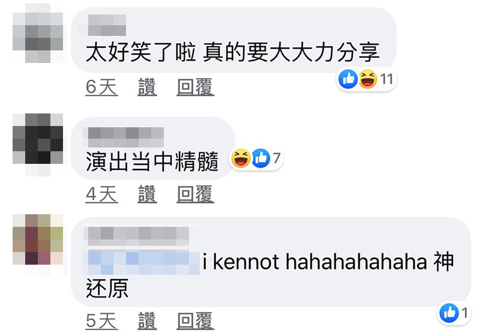504x334 pixels.
Task: Click the laughing emoji on second comment
Action: coord(241,158)
